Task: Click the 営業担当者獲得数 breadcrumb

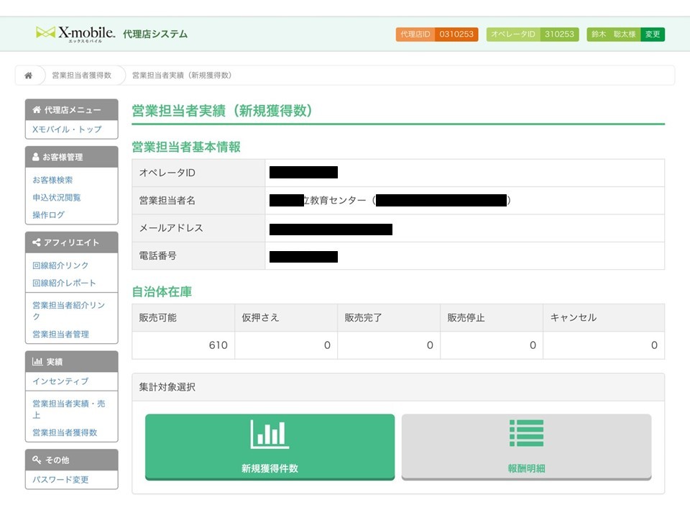Action: (81, 76)
